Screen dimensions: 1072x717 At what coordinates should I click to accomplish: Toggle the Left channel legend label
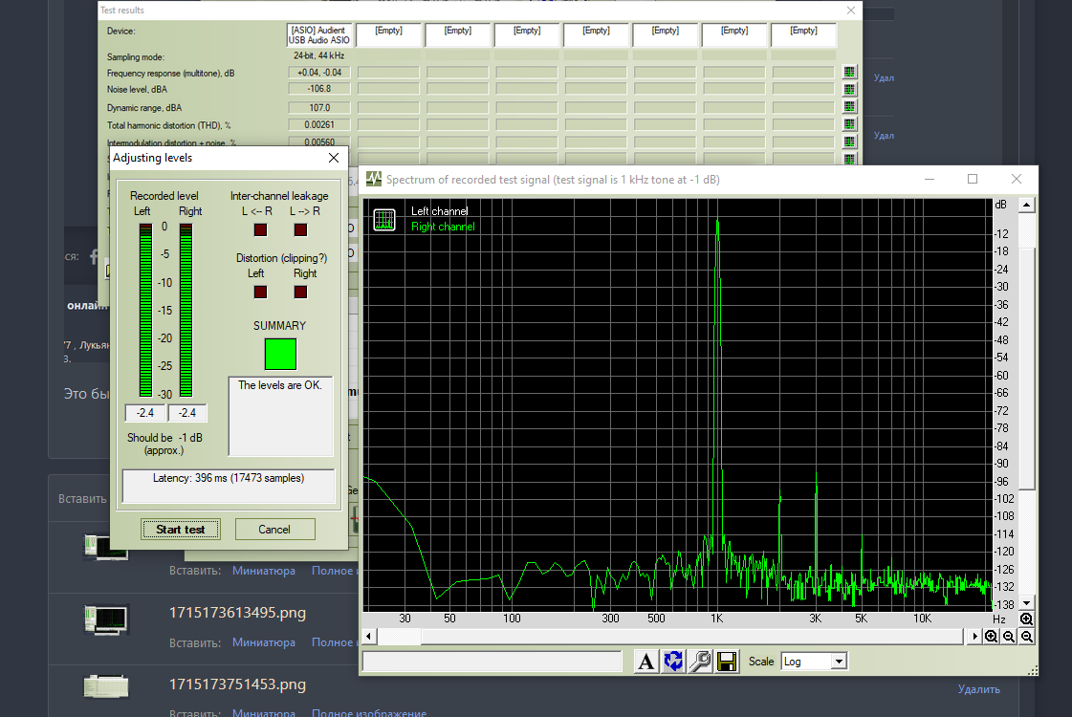(x=439, y=211)
